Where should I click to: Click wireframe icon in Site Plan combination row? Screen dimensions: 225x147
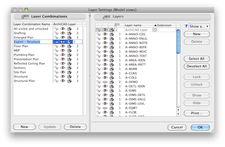[69, 72]
